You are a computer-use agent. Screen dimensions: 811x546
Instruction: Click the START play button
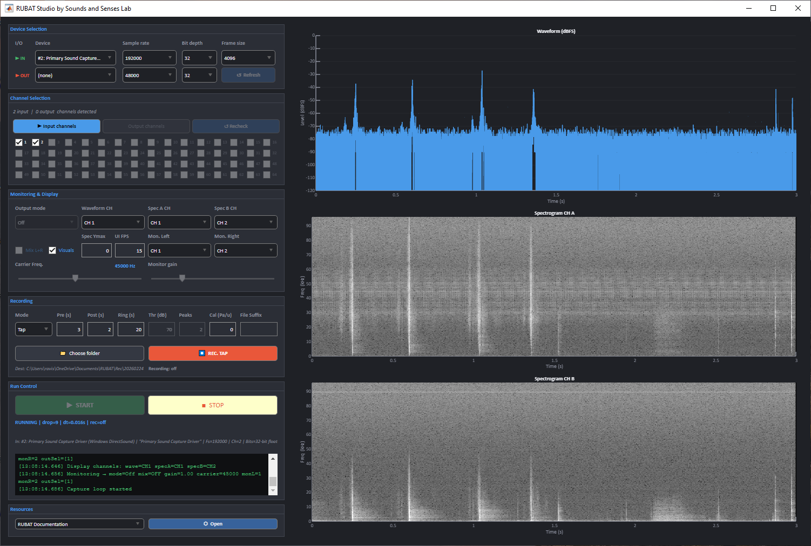click(79, 405)
